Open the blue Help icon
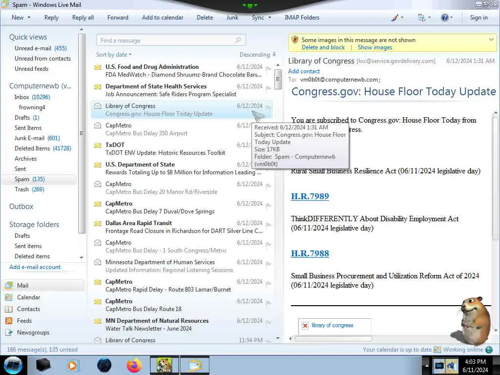Image resolution: width=500 pixels, height=375 pixels. [x=444, y=18]
